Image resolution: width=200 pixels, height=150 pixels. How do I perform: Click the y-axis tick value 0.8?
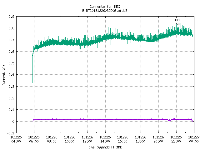tap(11, 28)
